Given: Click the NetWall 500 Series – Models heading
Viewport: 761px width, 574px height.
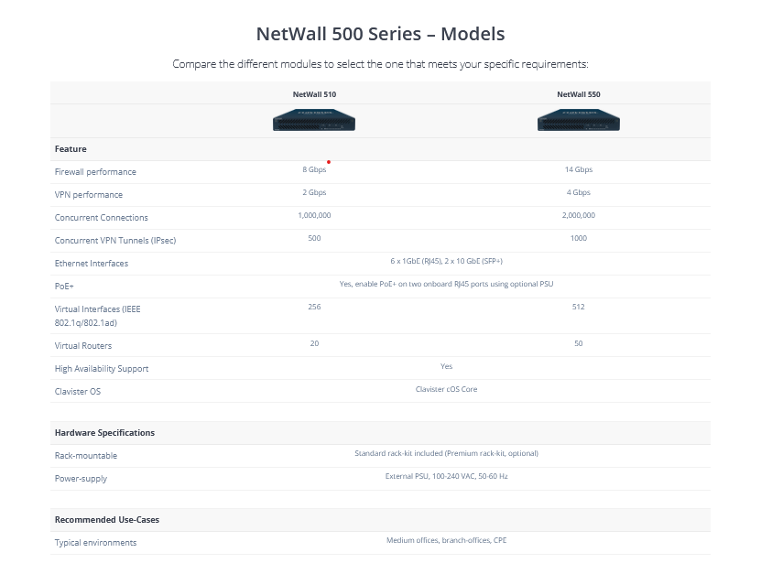Looking at the screenshot, I should [380, 34].
